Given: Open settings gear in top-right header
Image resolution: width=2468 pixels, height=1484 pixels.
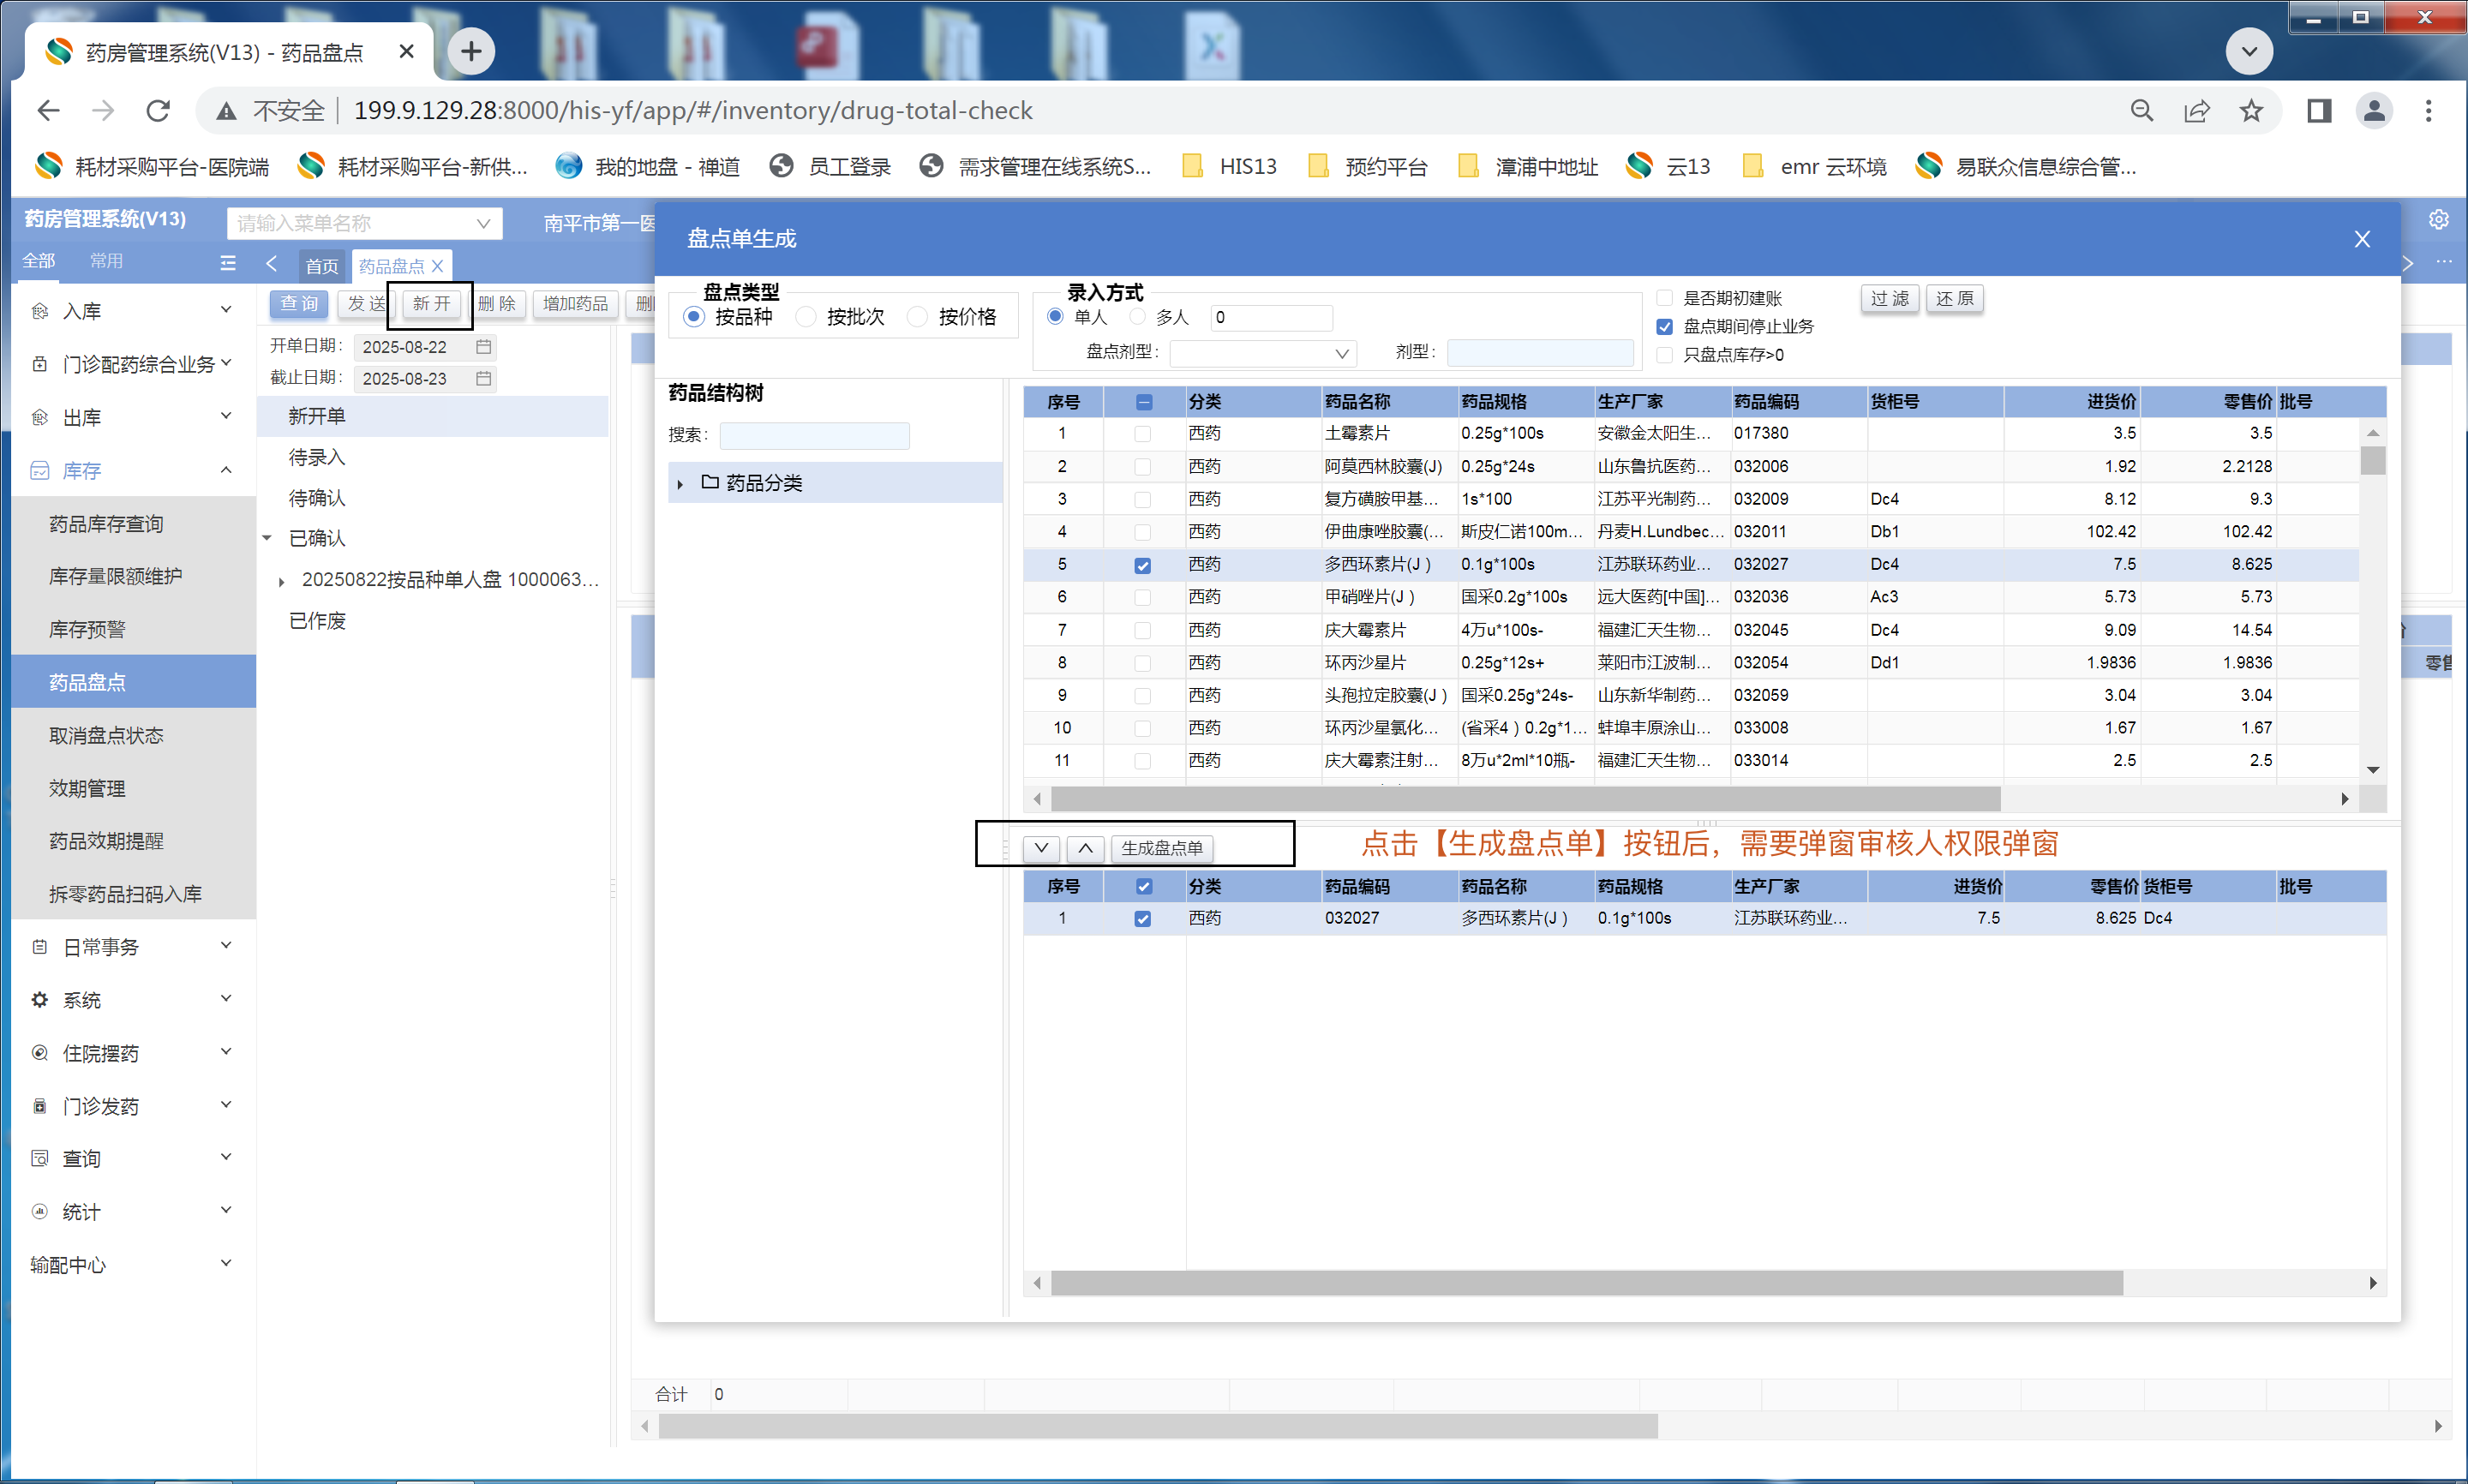Looking at the screenshot, I should (2439, 220).
